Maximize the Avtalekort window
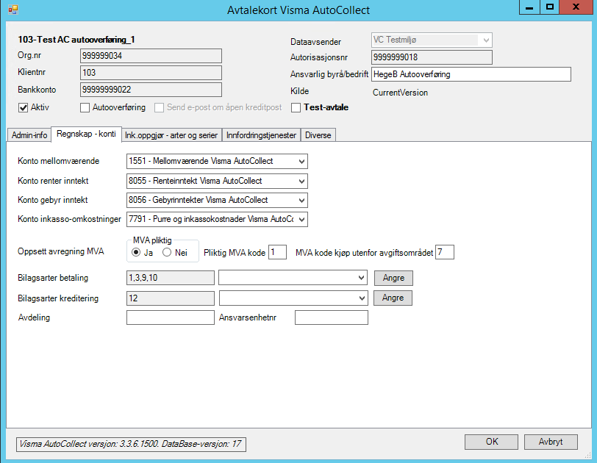 tap(550, 7)
